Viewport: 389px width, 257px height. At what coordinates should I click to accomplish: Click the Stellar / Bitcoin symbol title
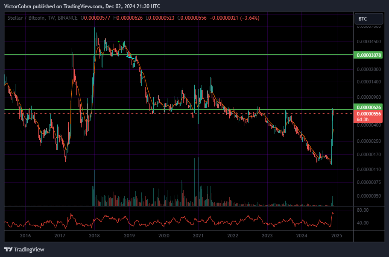click(26, 18)
